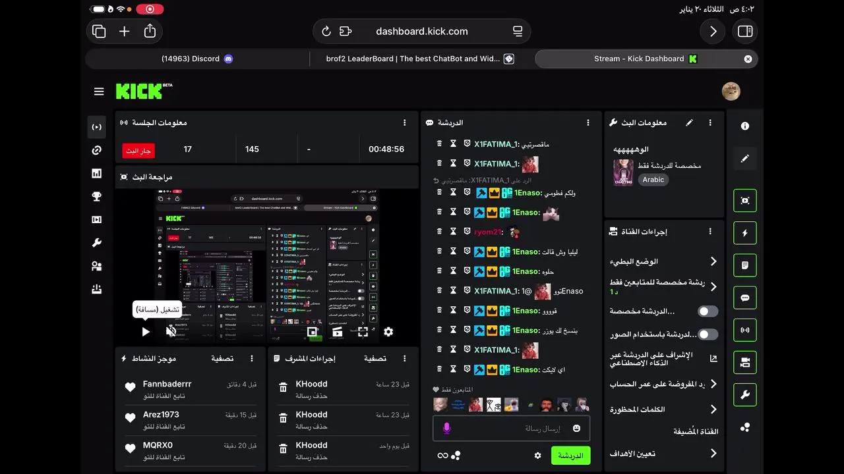844x474 pixels.
Task: Unmute the stream preview audio
Action: [x=171, y=332]
